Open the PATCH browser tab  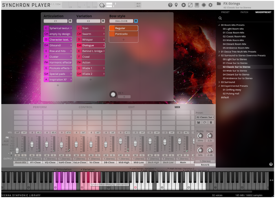pos(244,12)
